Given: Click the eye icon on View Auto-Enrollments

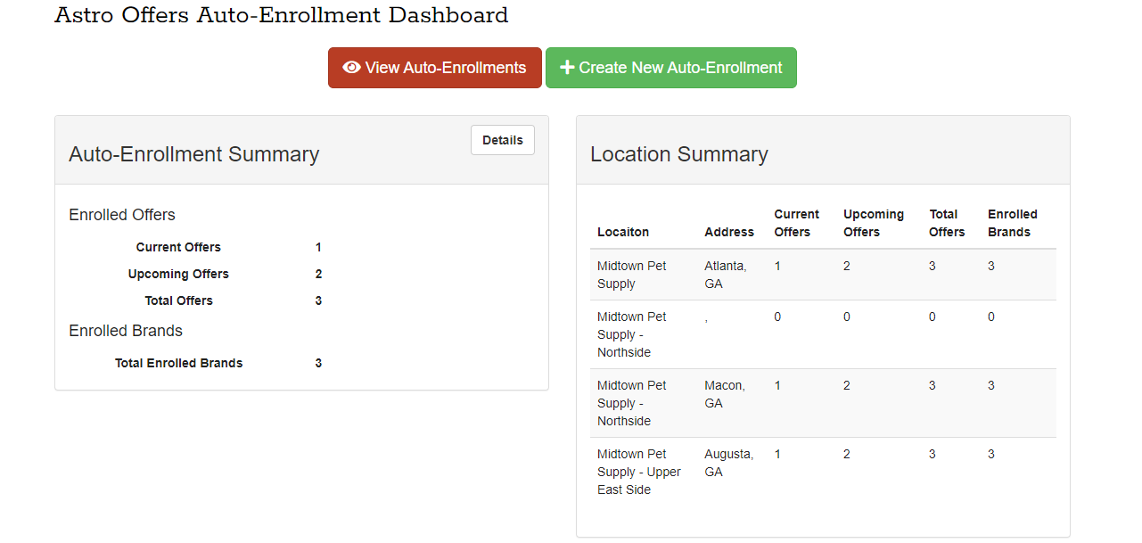Looking at the screenshot, I should [351, 68].
